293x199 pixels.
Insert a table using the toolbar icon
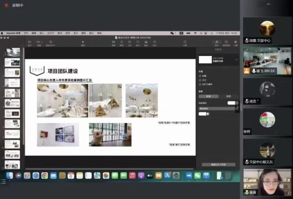(x=113, y=42)
